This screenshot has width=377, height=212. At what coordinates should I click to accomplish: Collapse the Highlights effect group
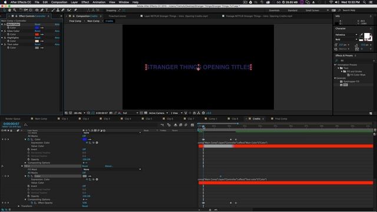[x=2, y=38]
